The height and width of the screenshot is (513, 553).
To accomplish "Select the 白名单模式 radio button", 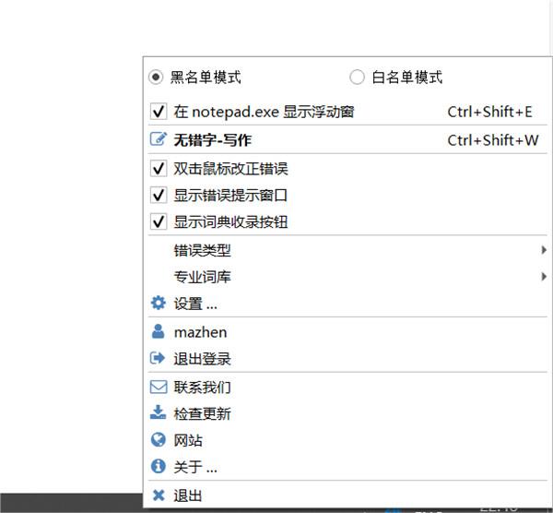I will [x=358, y=77].
